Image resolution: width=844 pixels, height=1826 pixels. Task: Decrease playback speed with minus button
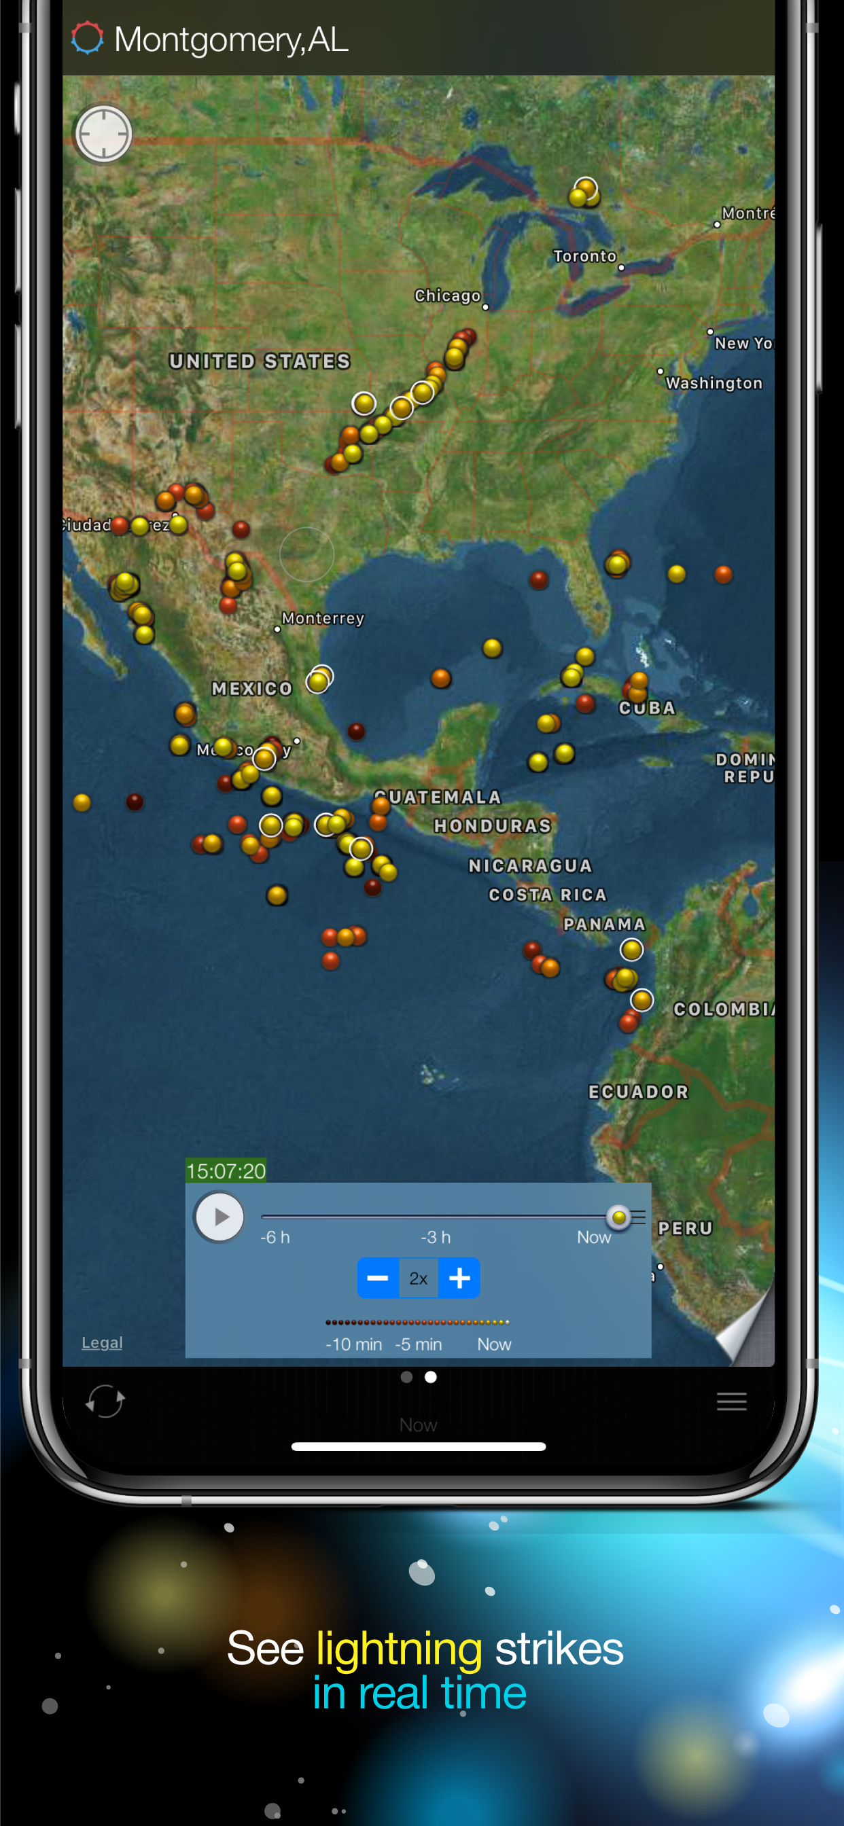[377, 1278]
